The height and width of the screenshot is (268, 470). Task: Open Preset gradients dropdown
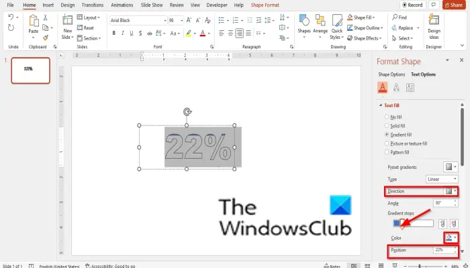click(451, 167)
